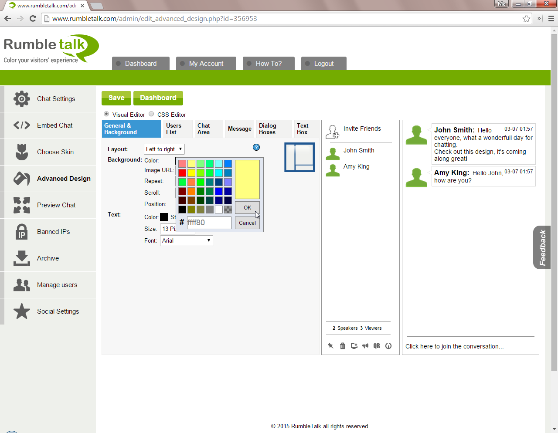The width and height of the screenshot is (558, 433).
Task: Click the hex color input field
Action: (209, 223)
